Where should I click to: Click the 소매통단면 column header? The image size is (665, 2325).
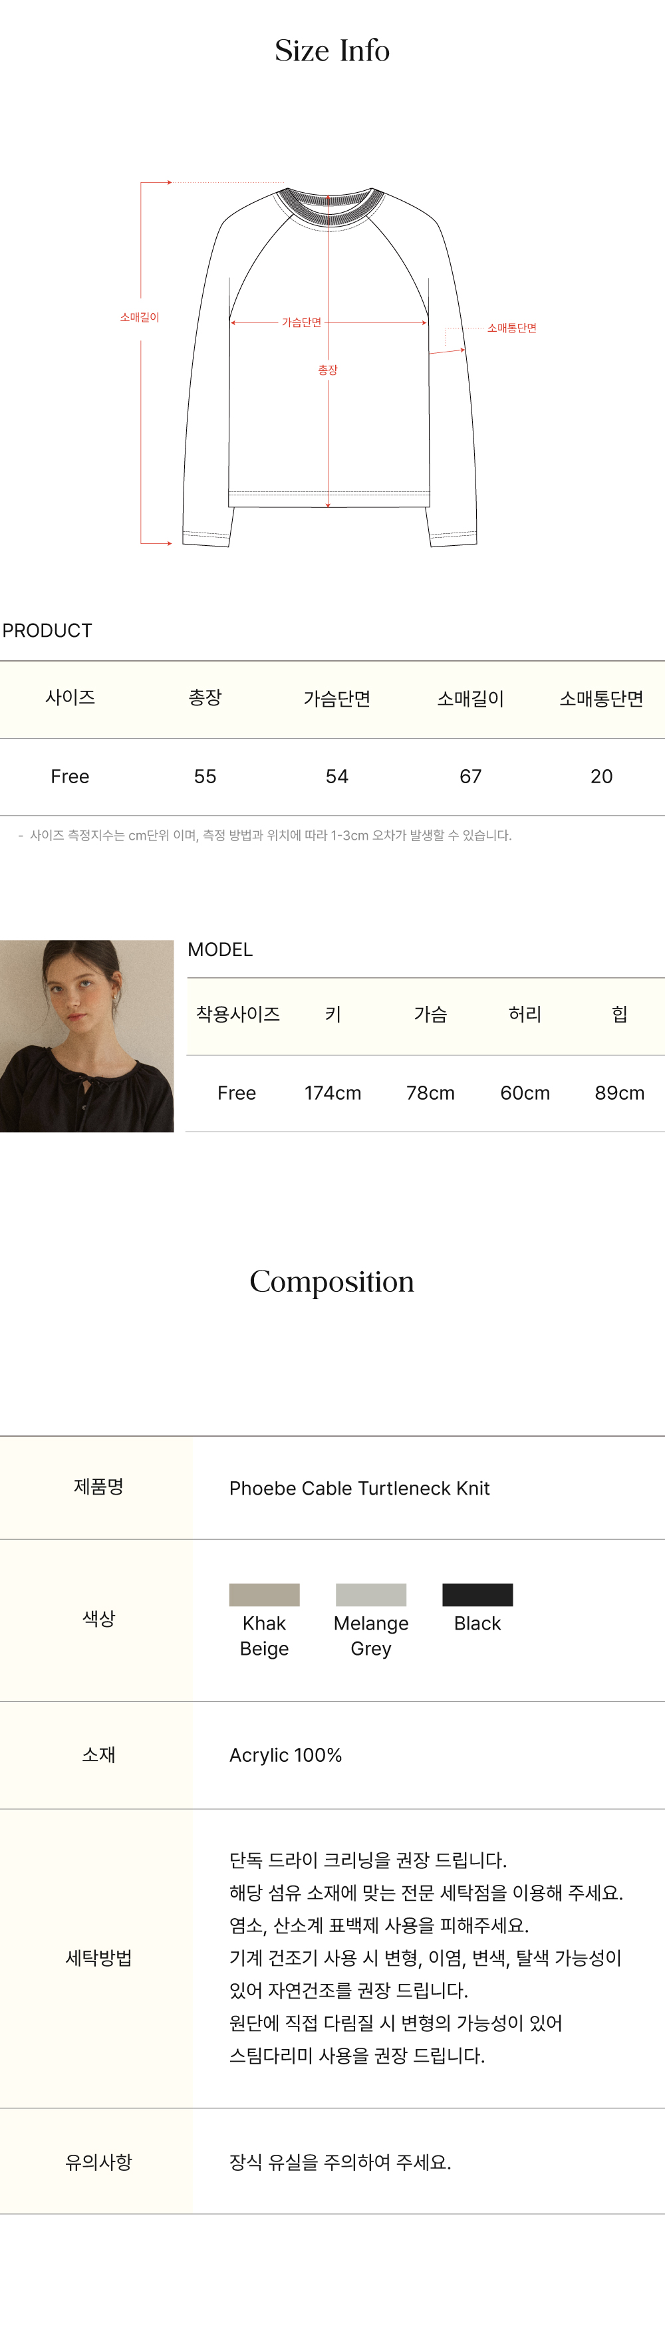pyautogui.click(x=601, y=699)
